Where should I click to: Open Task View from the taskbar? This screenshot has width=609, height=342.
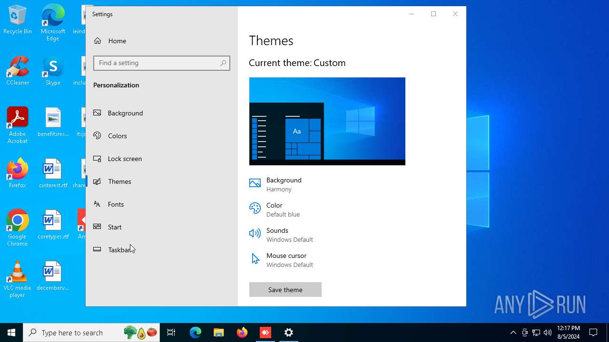(172, 332)
